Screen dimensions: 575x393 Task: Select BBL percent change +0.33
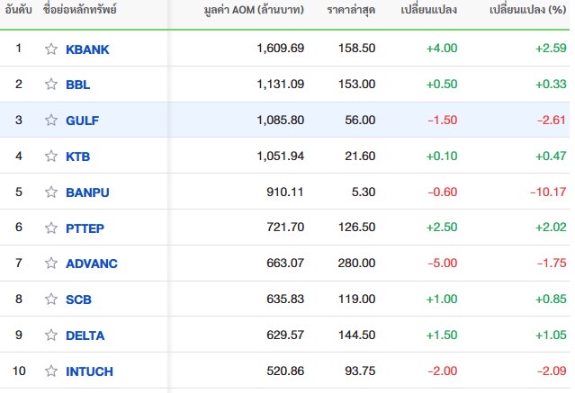pos(551,84)
